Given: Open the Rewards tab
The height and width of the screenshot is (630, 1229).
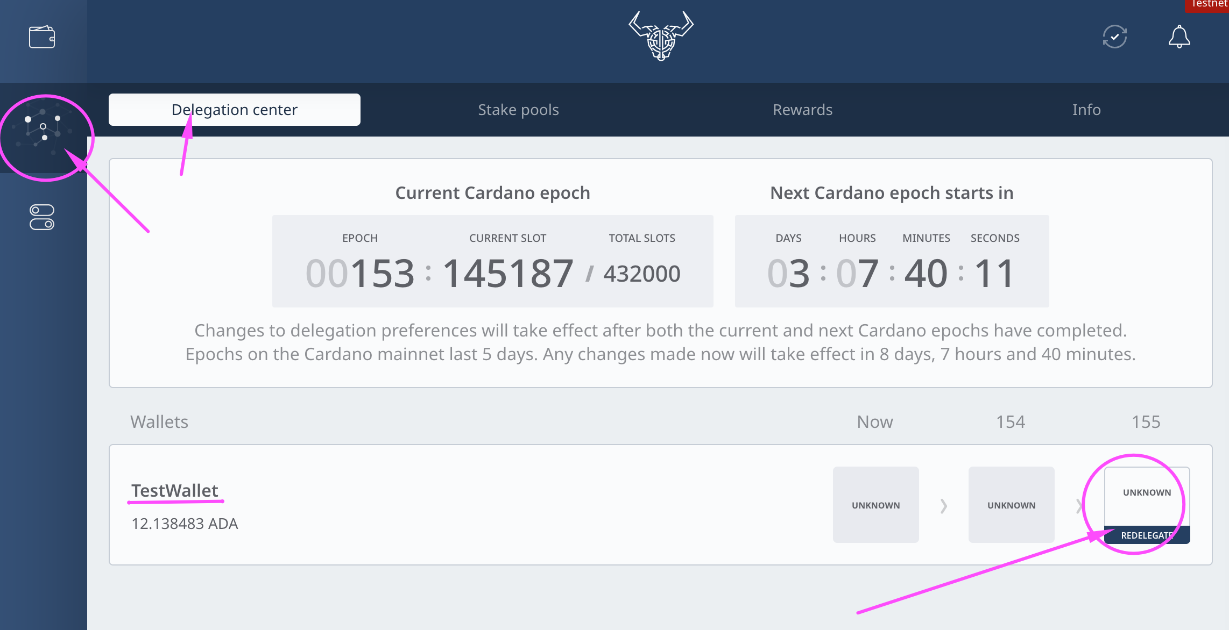Looking at the screenshot, I should pos(802,110).
